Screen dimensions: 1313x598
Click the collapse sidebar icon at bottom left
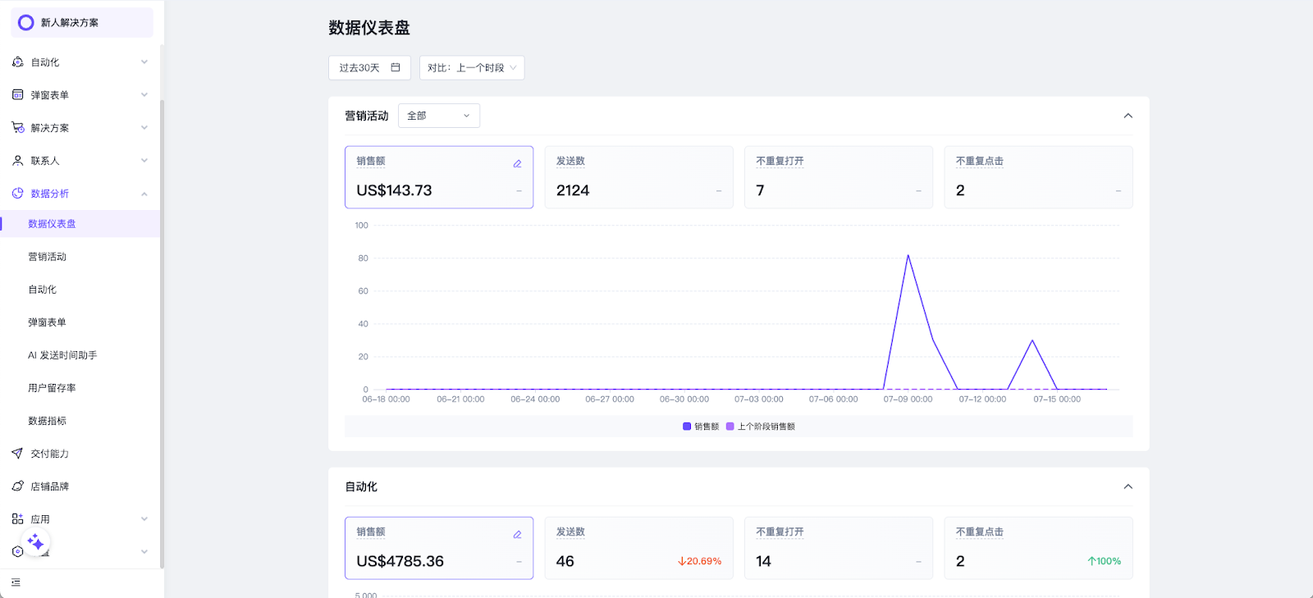pos(16,582)
